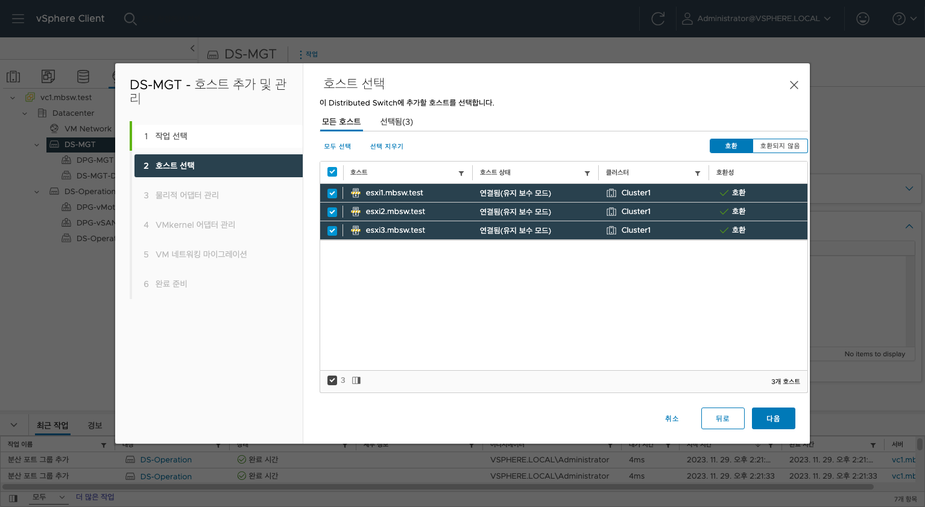Open the 모두 task filter dropdown
This screenshot has height=507, width=925.
(x=49, y=497)
